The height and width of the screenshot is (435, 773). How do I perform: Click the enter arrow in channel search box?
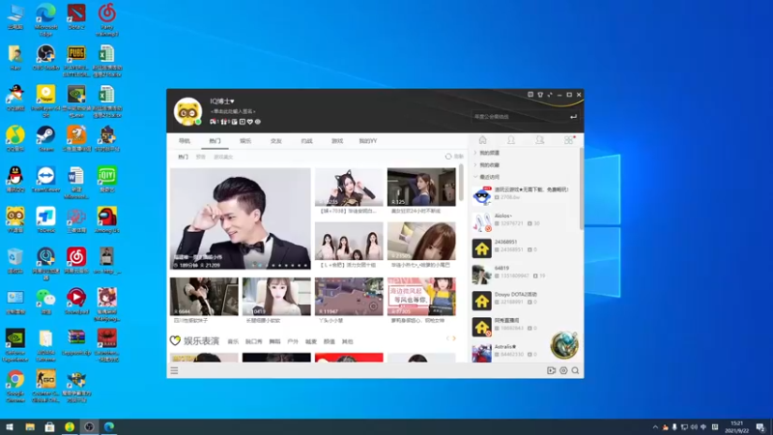click(573, 117)
